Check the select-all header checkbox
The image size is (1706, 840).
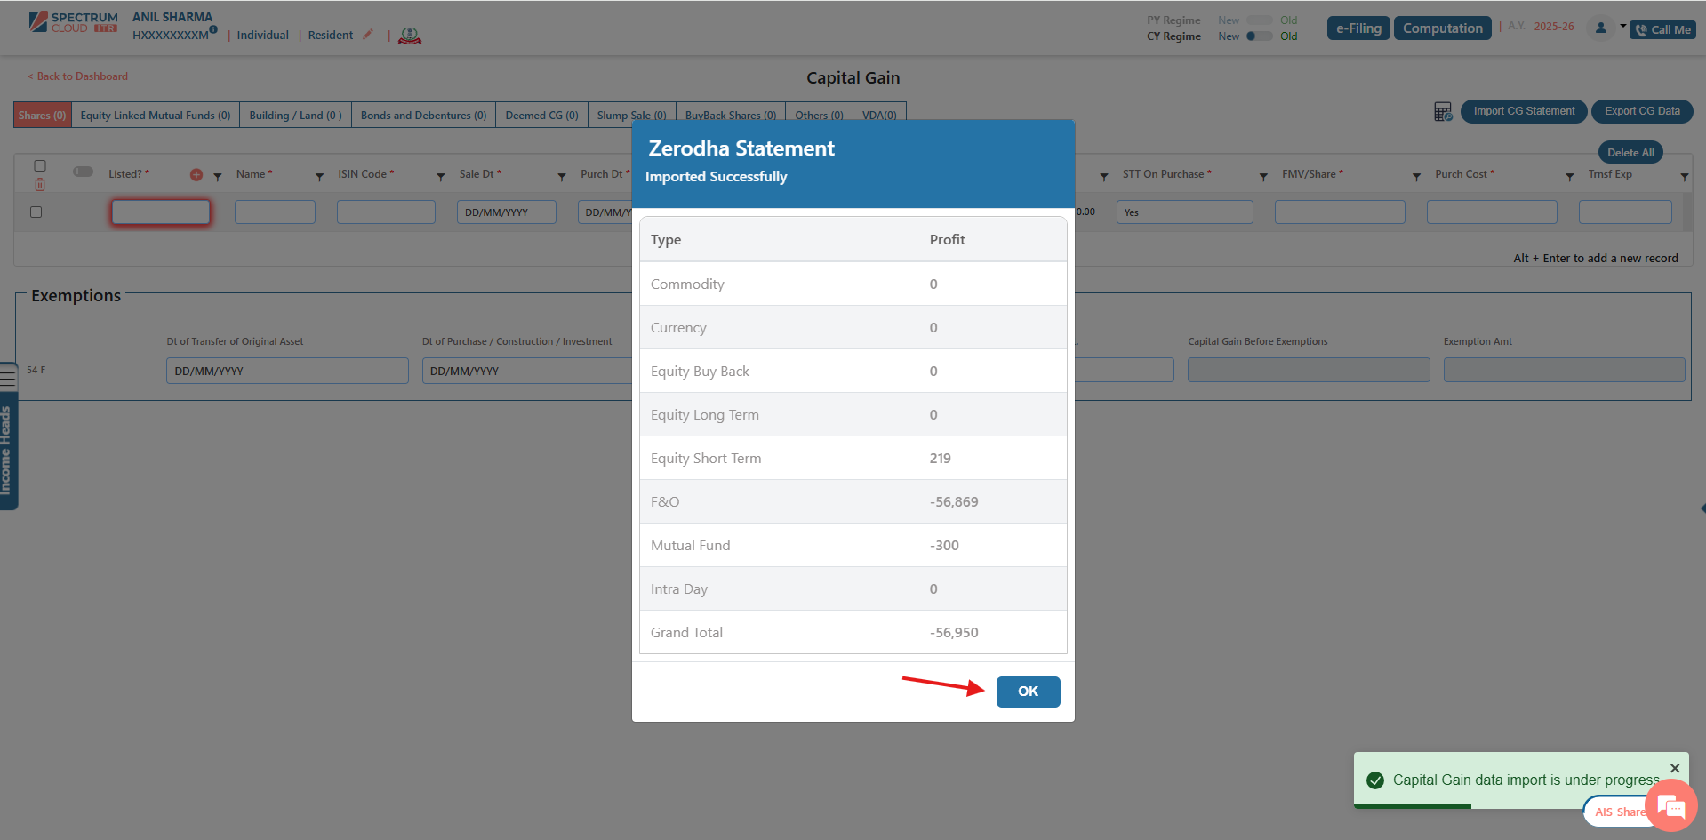click(40, 166)
